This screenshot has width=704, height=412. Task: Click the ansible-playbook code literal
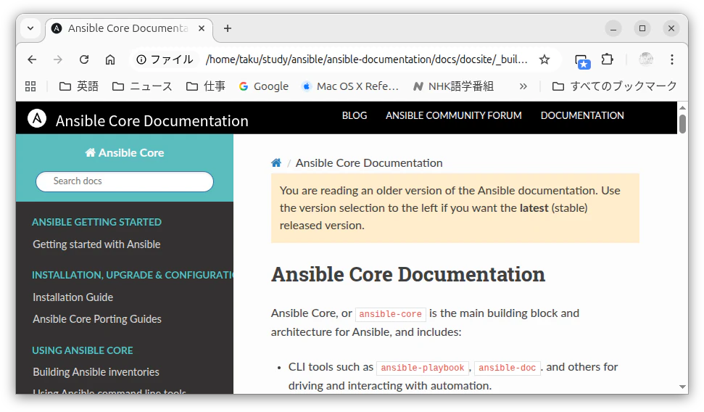[423, 368]
